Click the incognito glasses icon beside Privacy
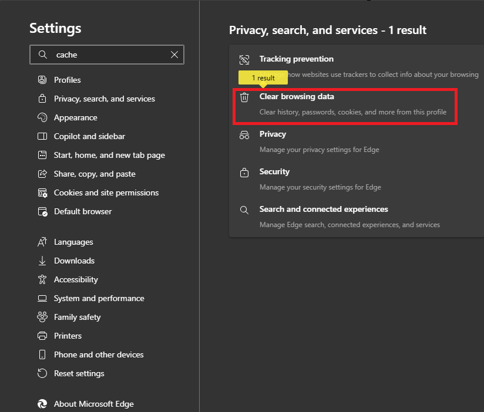Viewport: 484px width, 412px height. 244,135
